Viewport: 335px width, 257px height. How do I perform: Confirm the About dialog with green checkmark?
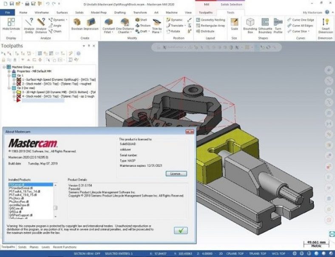(180, 230)
